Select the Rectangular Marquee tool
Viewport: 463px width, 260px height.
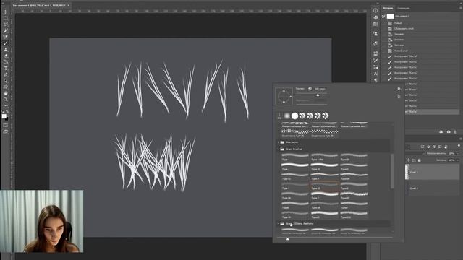click(x=5, y=18)
